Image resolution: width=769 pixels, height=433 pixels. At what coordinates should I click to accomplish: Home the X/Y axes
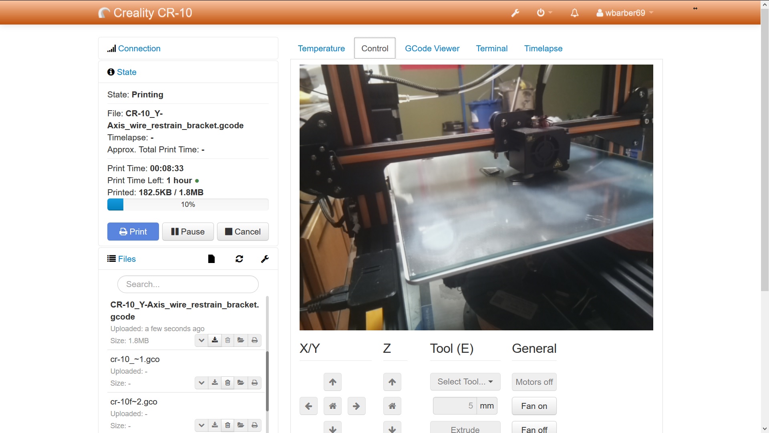pos(333,406)
